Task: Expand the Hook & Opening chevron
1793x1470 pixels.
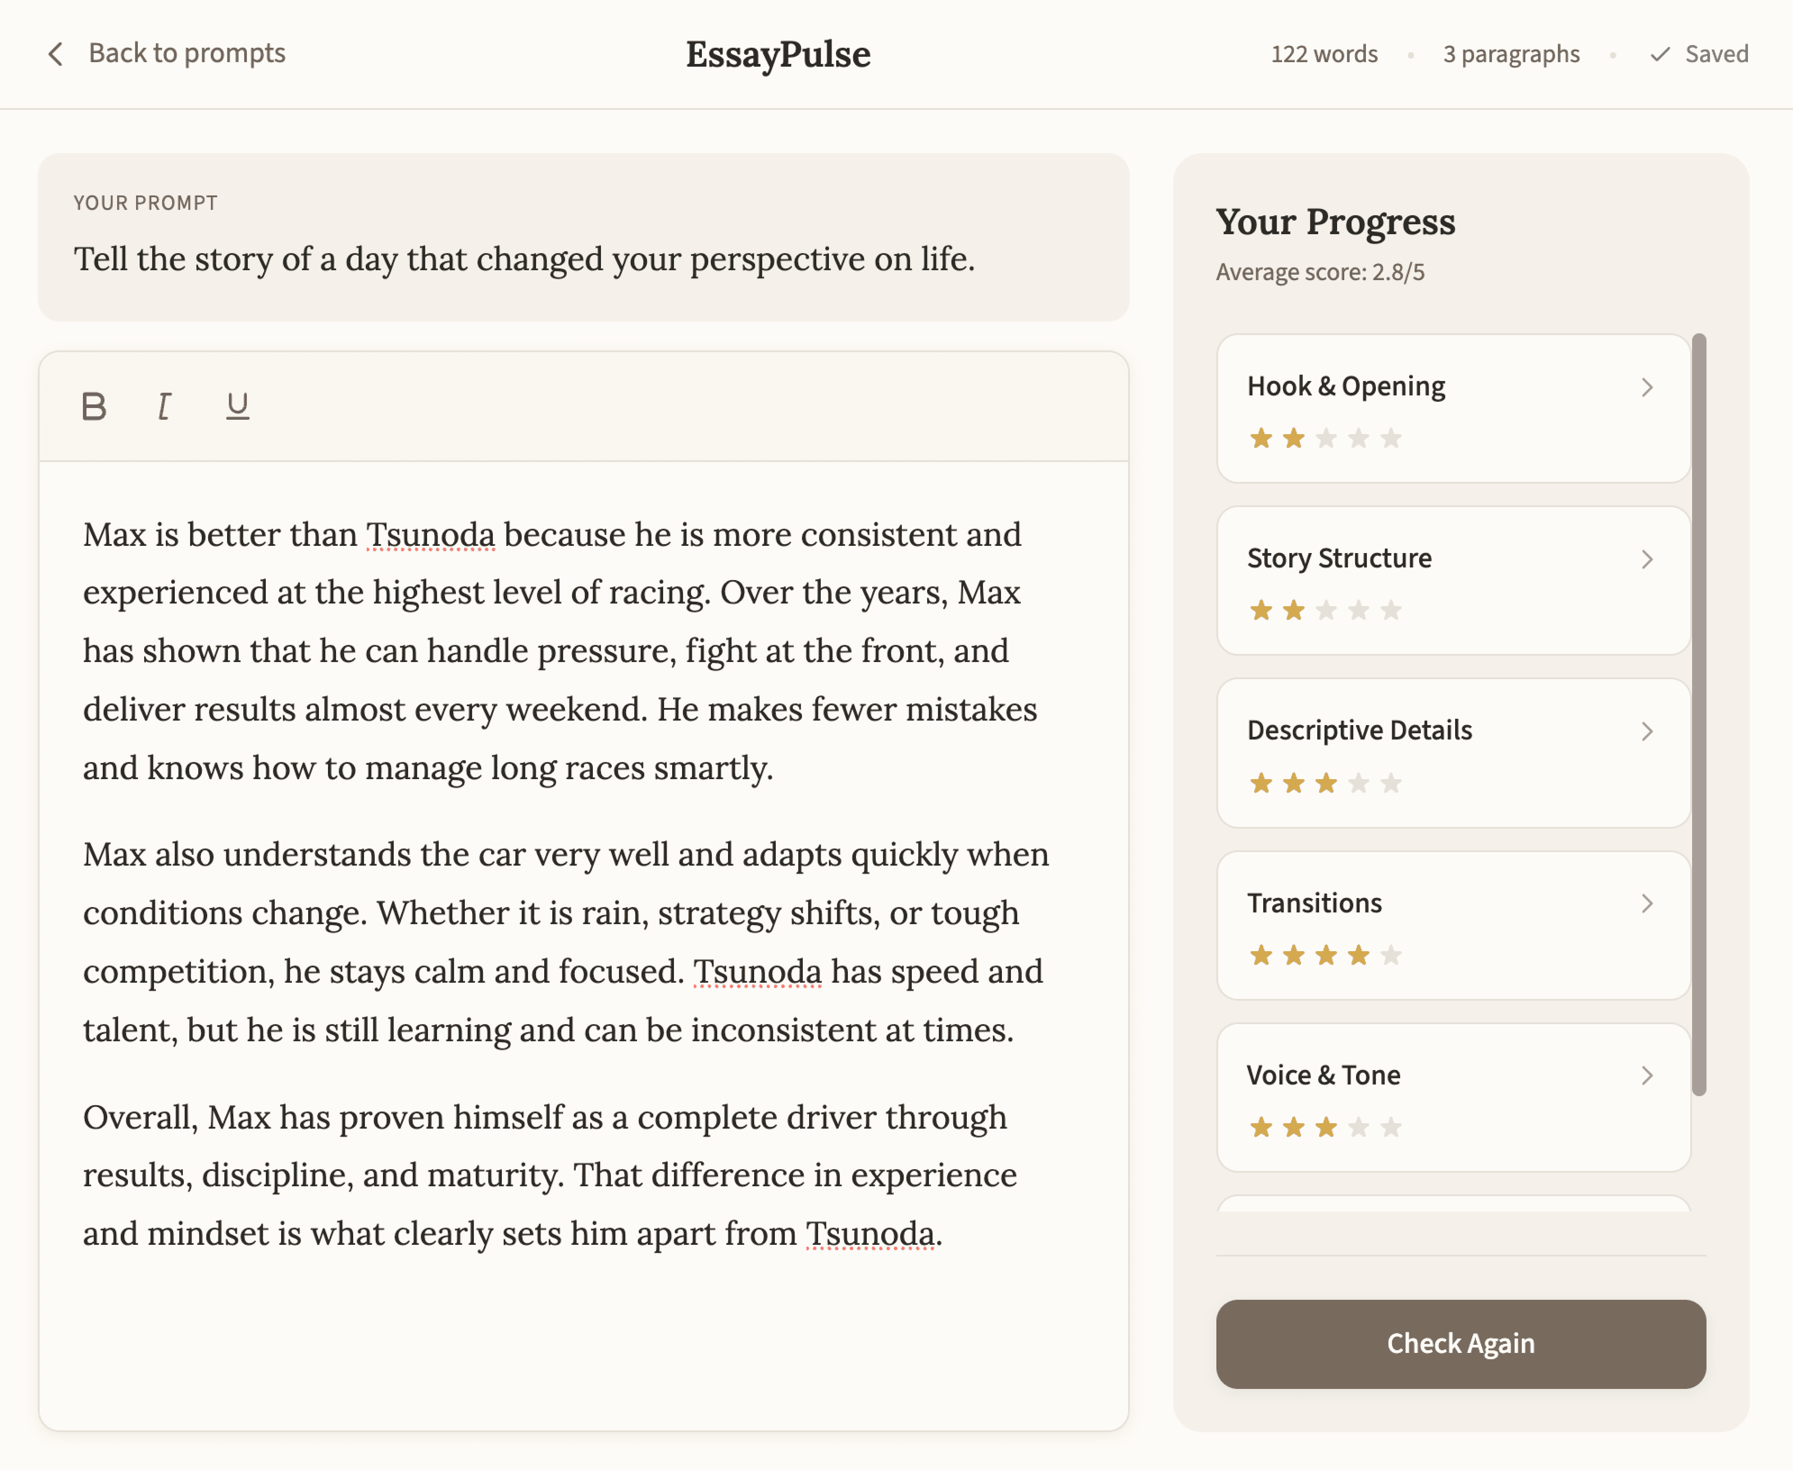Action: coord(1647,388)
